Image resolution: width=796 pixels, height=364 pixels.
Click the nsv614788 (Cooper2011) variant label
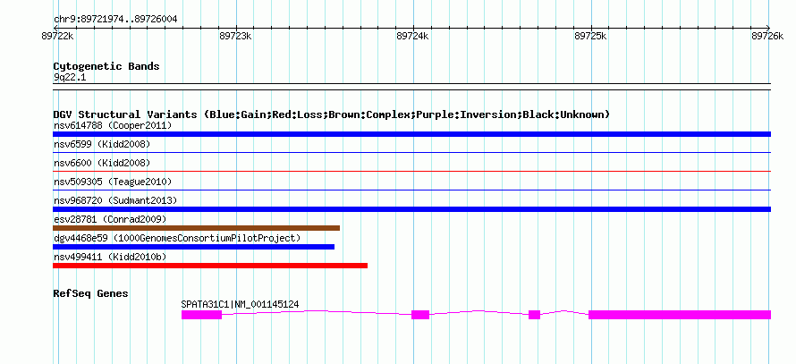tap(113, 125)
